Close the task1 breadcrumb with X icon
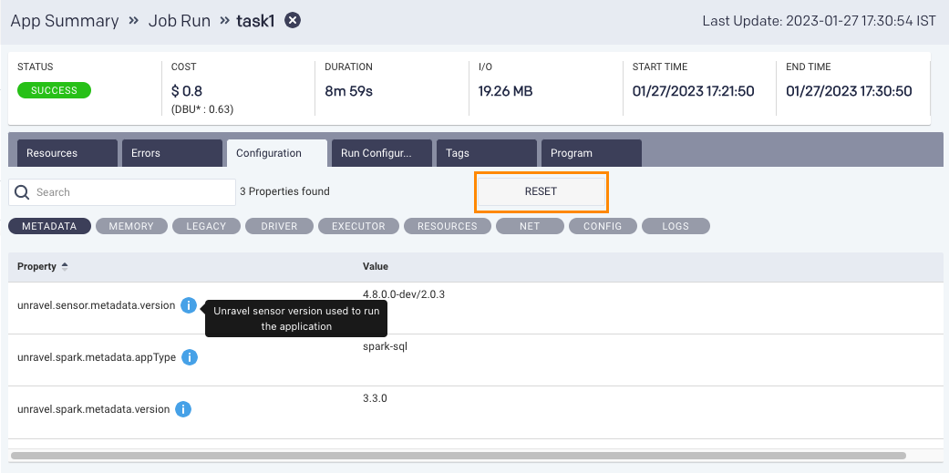949x473 pixels. point(293,20)
